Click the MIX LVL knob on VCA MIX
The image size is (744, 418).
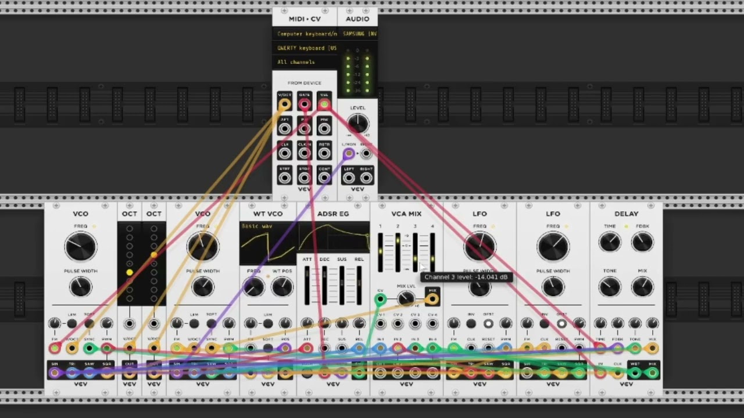[406, 298]
